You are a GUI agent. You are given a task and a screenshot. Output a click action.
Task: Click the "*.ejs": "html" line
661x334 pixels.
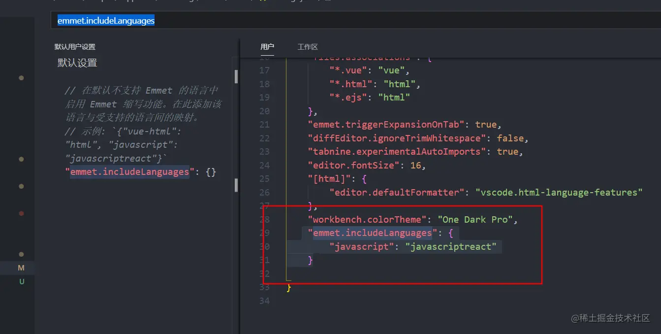370,98
